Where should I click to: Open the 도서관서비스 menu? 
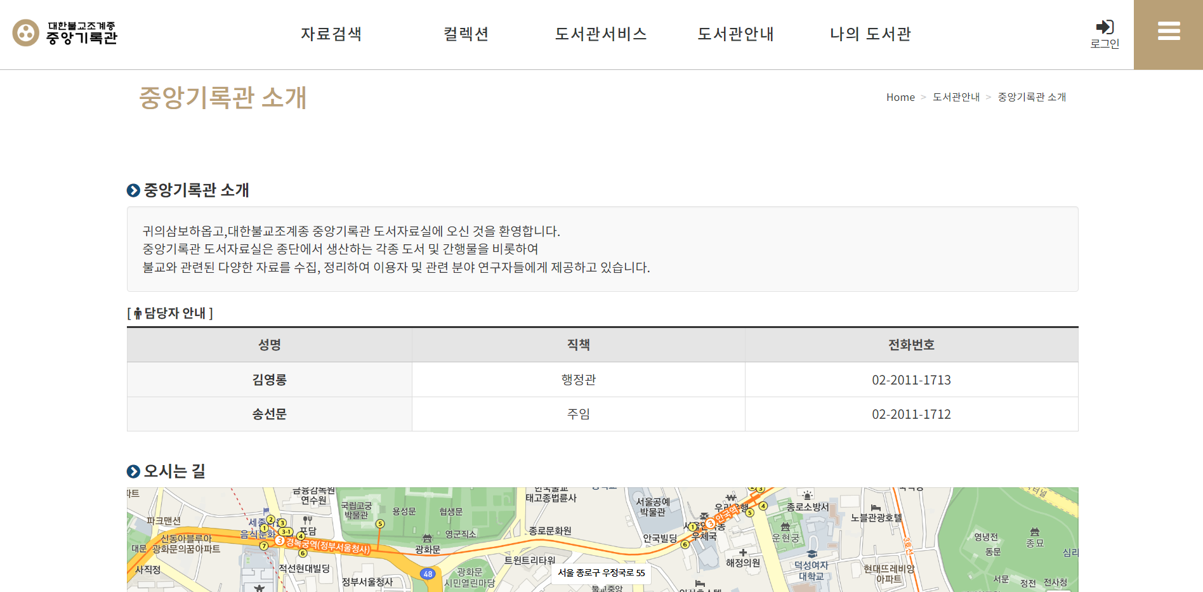(x=601, y=34)
